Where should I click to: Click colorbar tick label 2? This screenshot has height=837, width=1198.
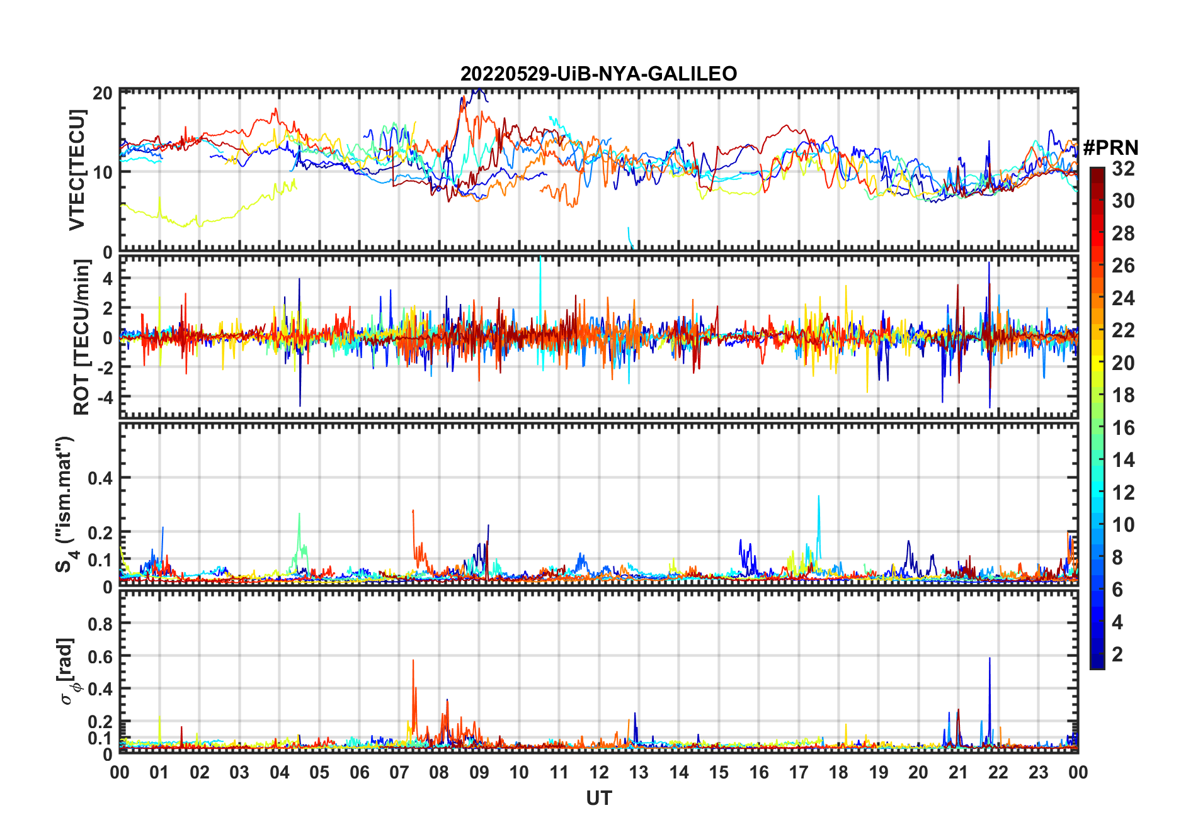1117,654
